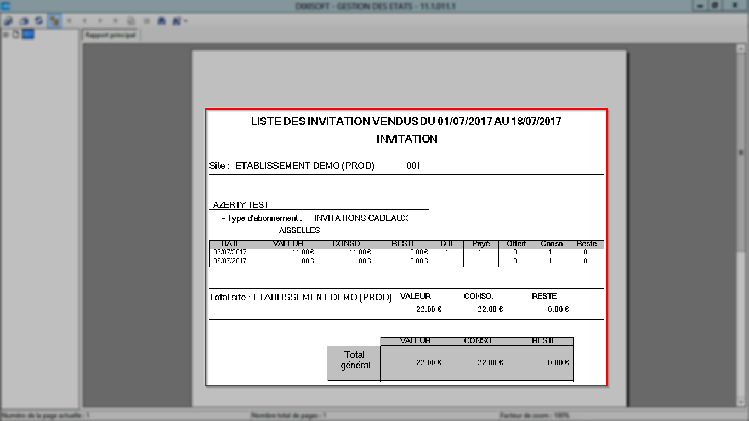This screenshot has height=421, width=749.
Task: Click the application icon in the title bar
Action: point(5,5)
